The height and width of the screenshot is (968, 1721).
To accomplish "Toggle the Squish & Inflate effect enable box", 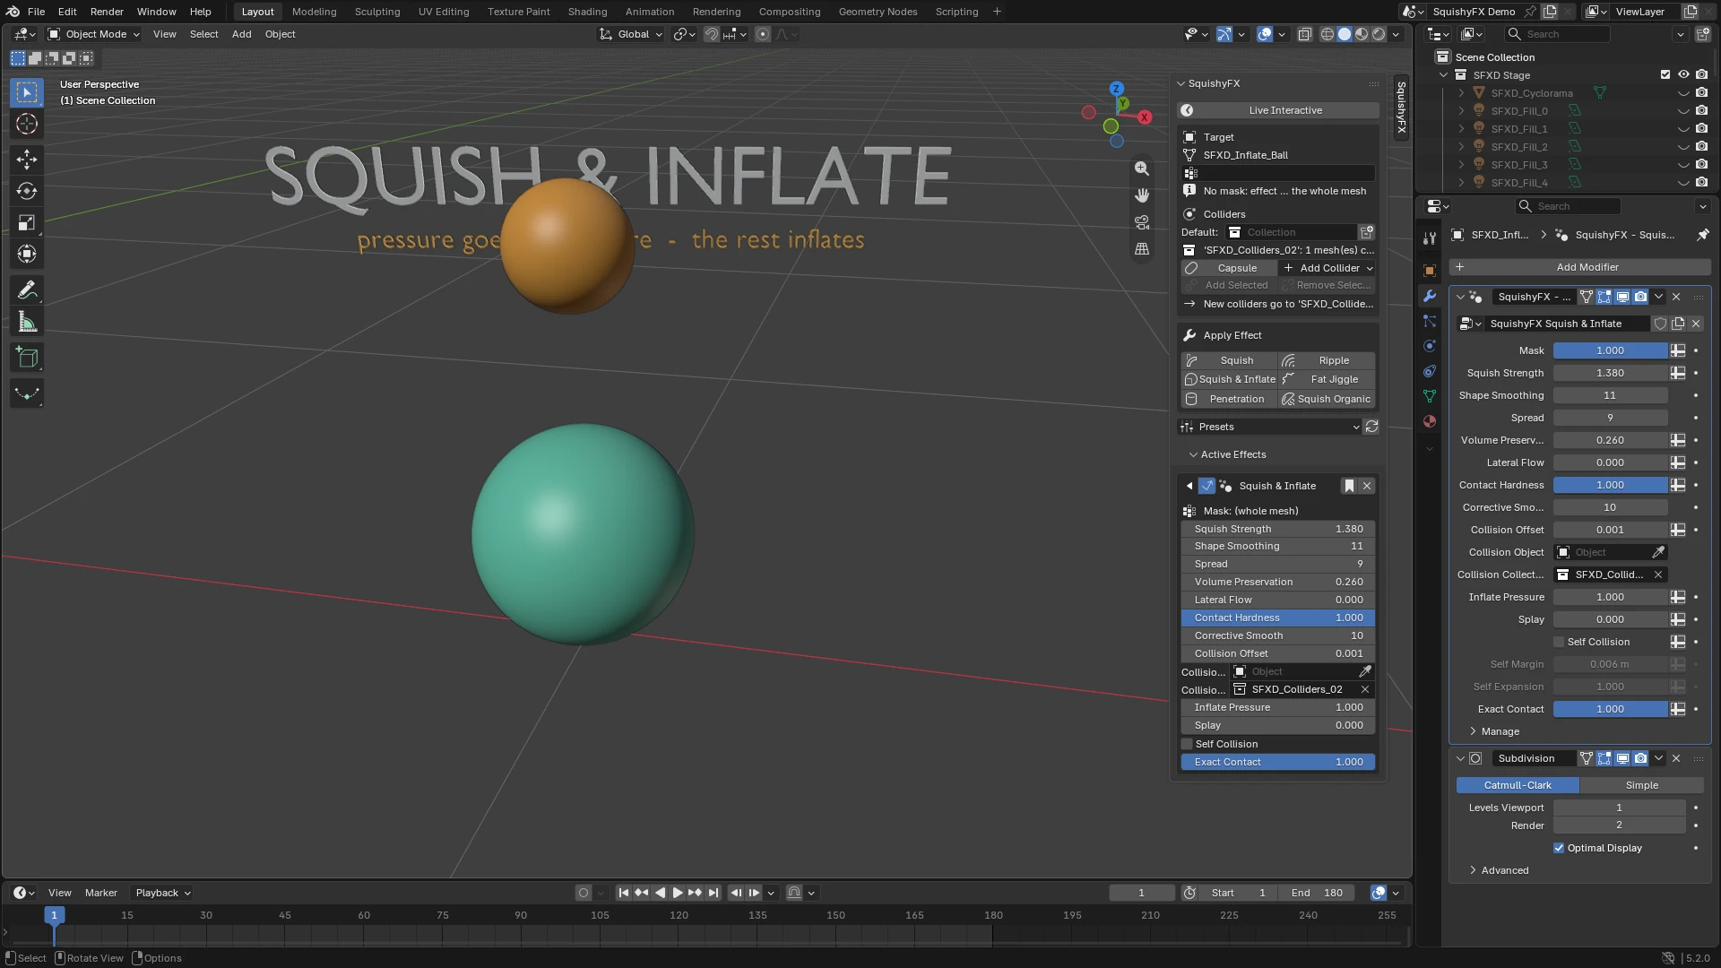I will (1206, 486).
